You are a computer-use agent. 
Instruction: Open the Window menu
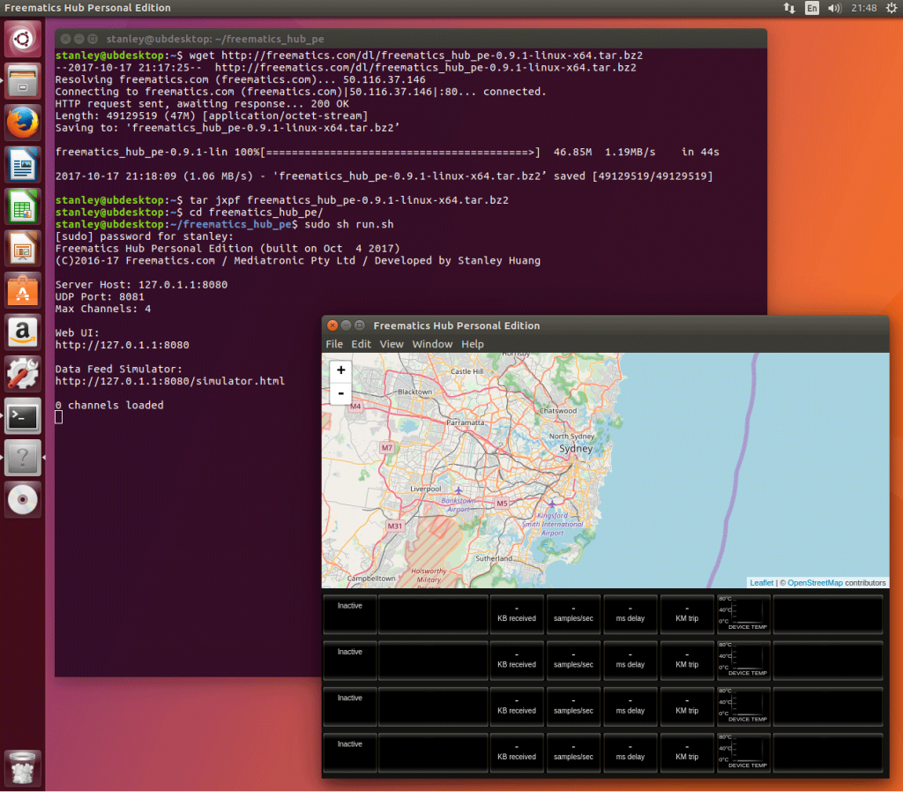(432, 344)
